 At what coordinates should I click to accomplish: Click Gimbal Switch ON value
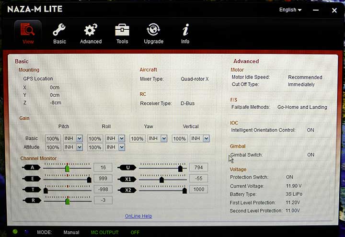(x=310, y=155)
